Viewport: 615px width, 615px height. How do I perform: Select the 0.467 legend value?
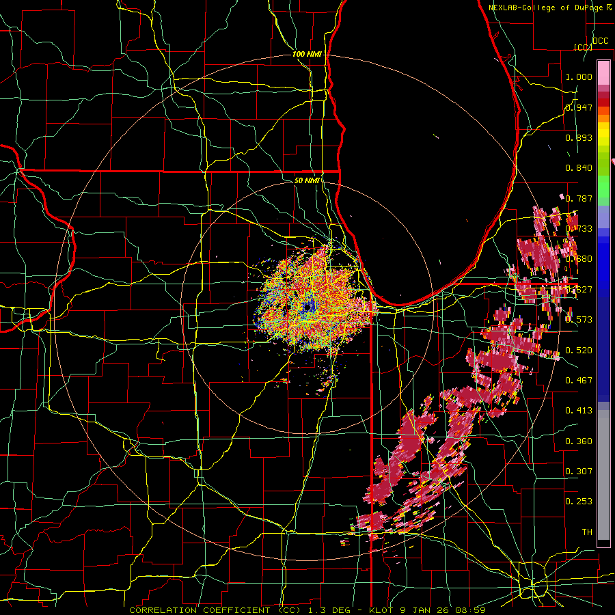(579, 380)
